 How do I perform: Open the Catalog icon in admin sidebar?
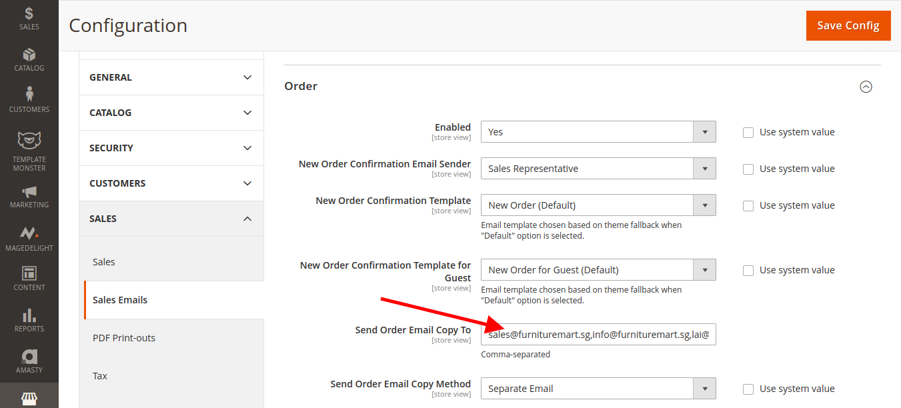[x=29, y=59]
